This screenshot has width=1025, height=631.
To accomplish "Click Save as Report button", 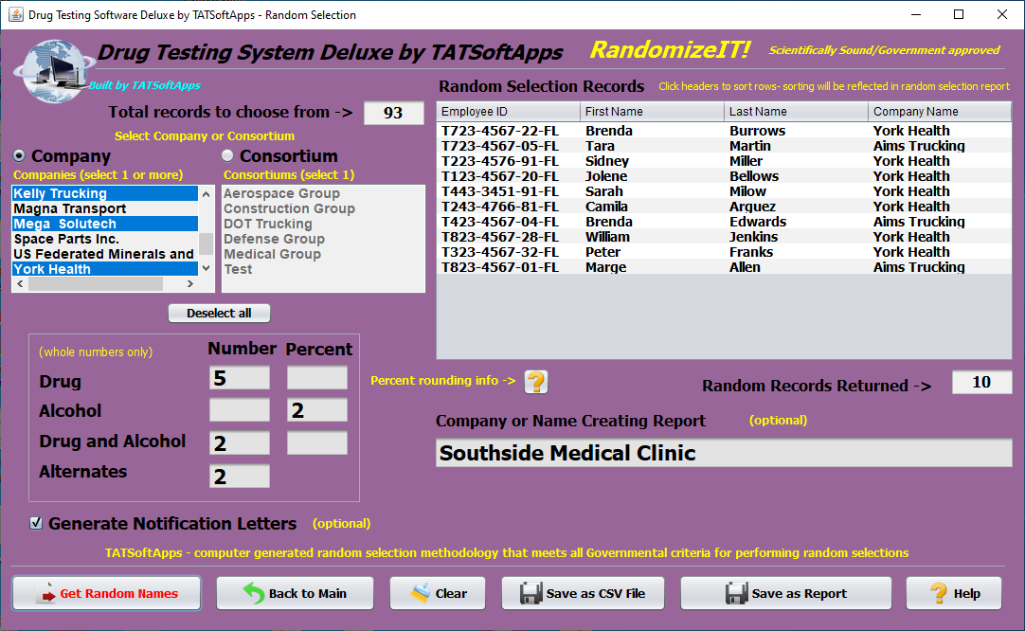I will pos(786,593).
